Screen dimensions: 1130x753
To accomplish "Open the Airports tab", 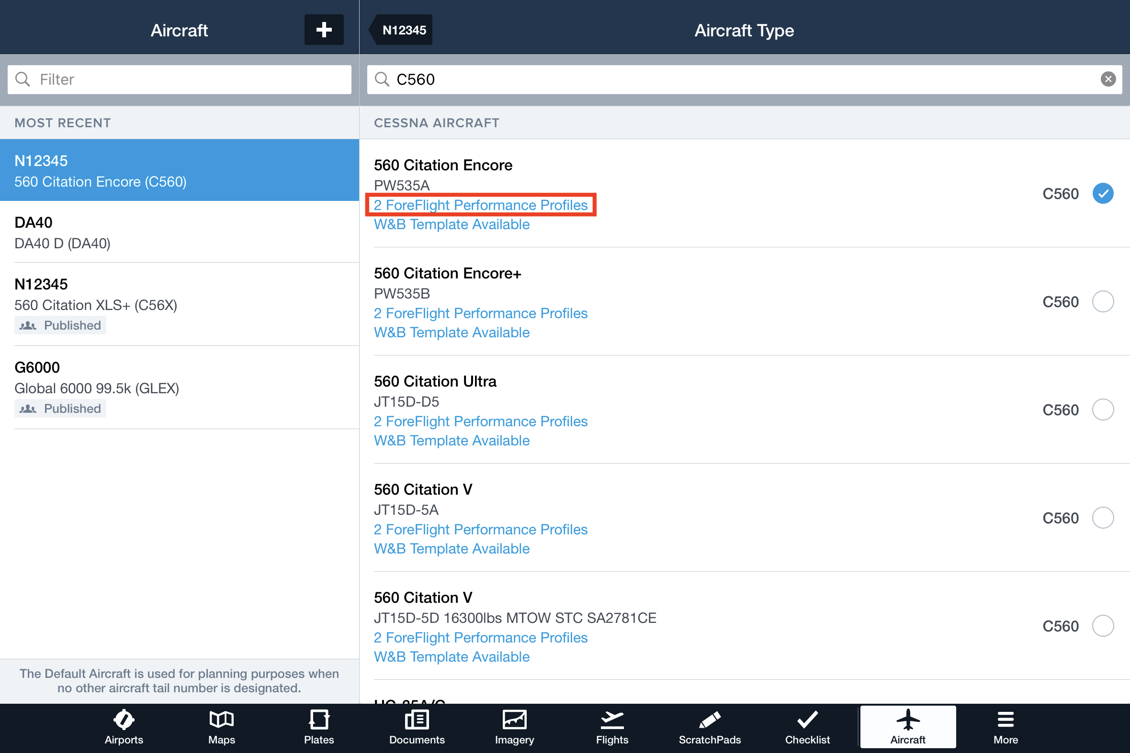I will pos(124,728).
